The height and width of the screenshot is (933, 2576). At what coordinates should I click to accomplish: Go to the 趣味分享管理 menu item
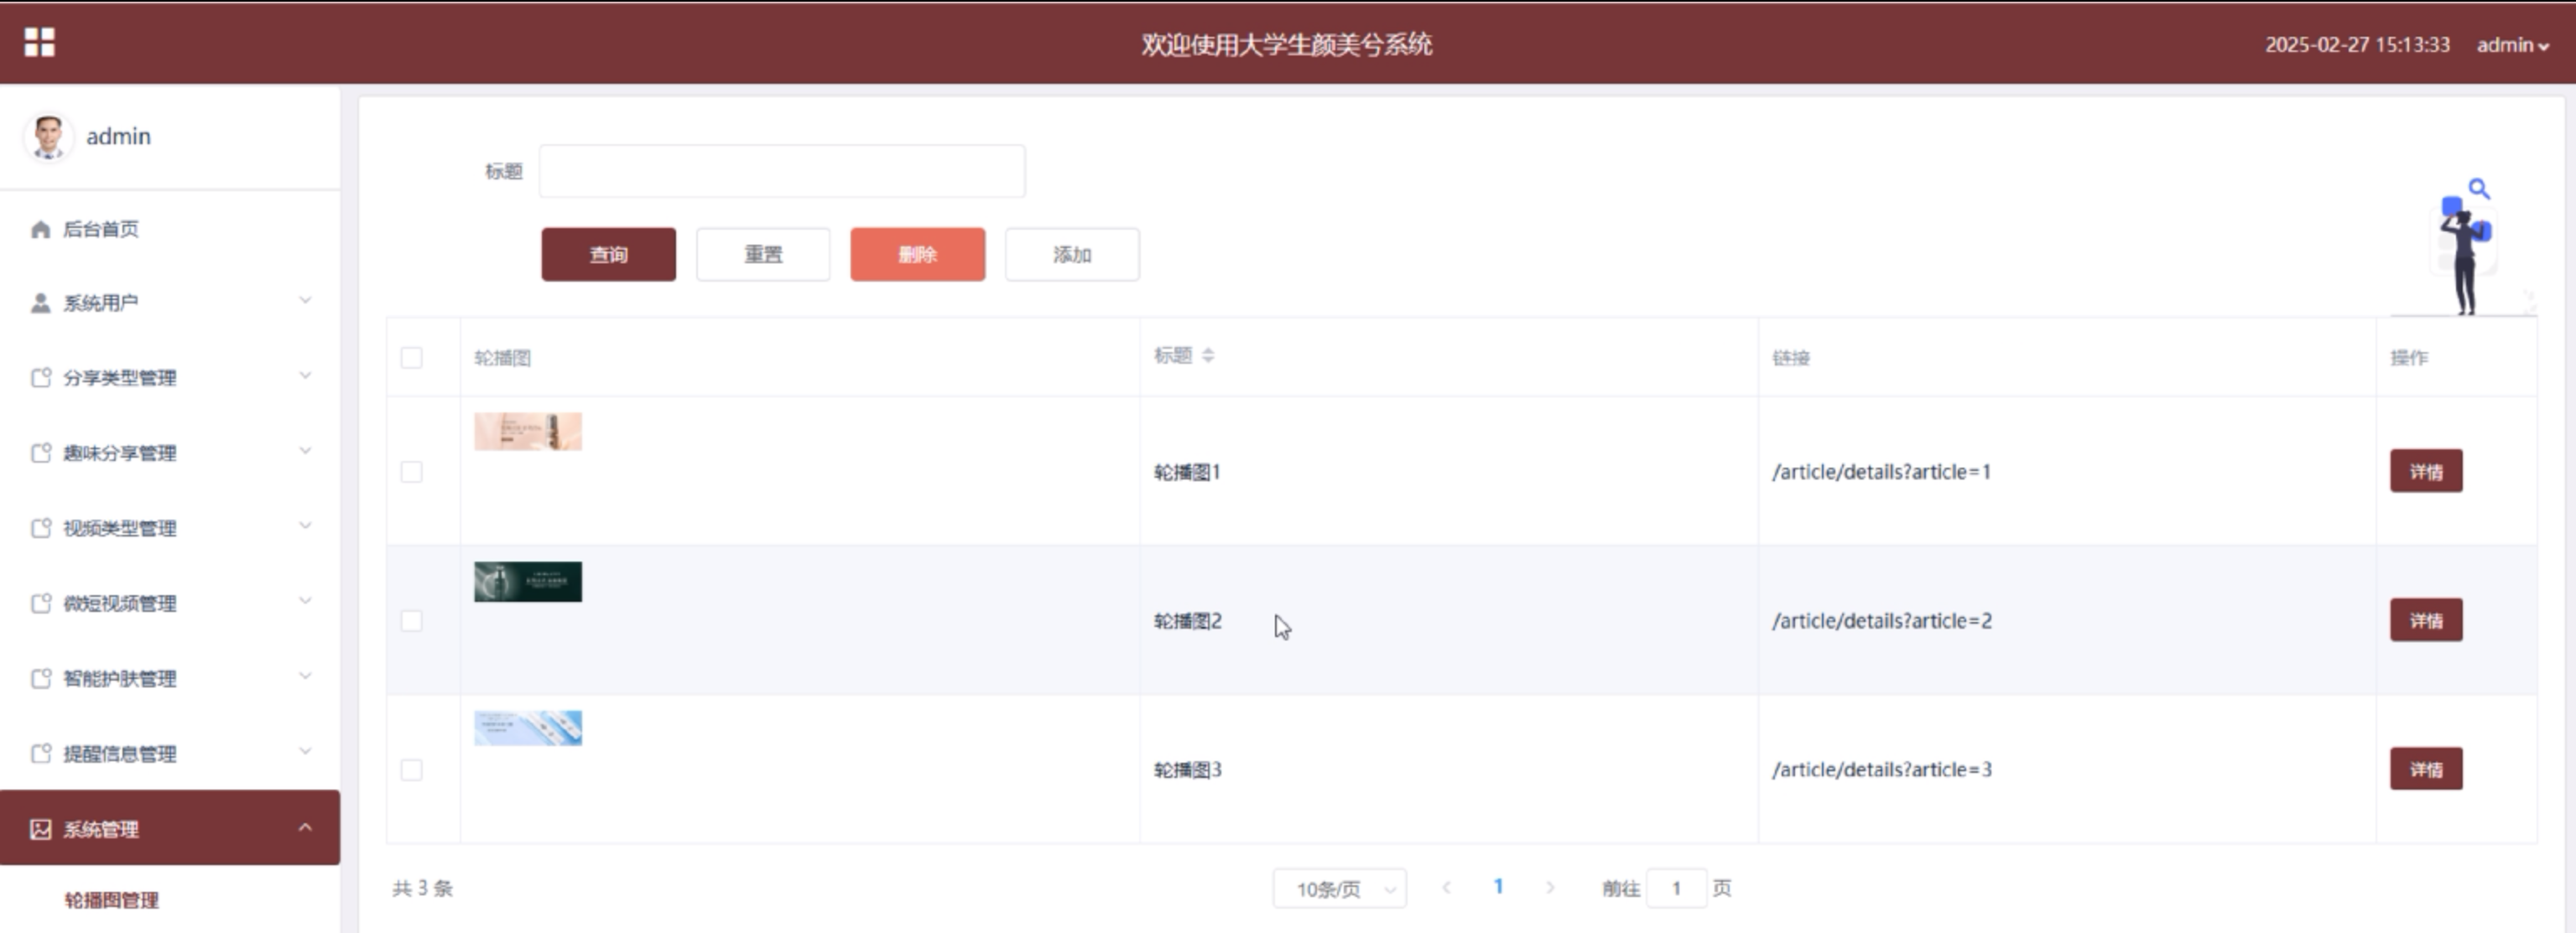coord(120,454)
